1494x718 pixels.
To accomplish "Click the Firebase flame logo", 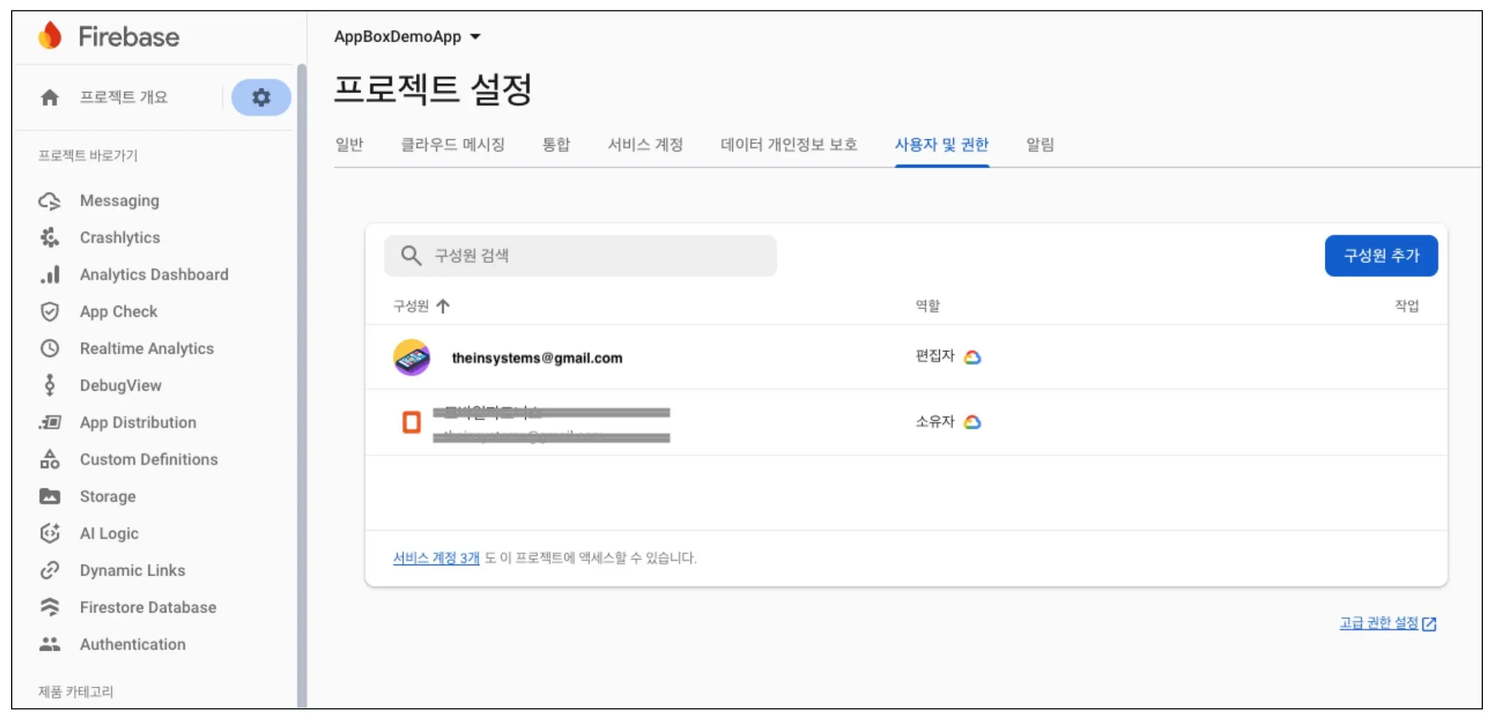I will click(x=50, y=35).
